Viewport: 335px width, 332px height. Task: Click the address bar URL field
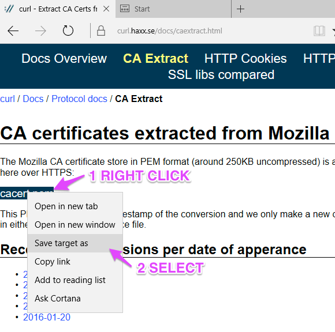(169, 31)
